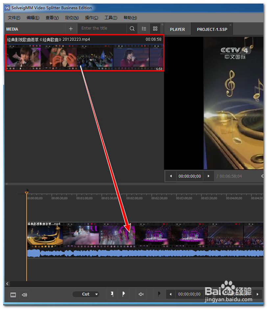267x309 pixels.
Task: Click the 00:01:00;00 mark on timeline ruler
Action: pos(85,198)
